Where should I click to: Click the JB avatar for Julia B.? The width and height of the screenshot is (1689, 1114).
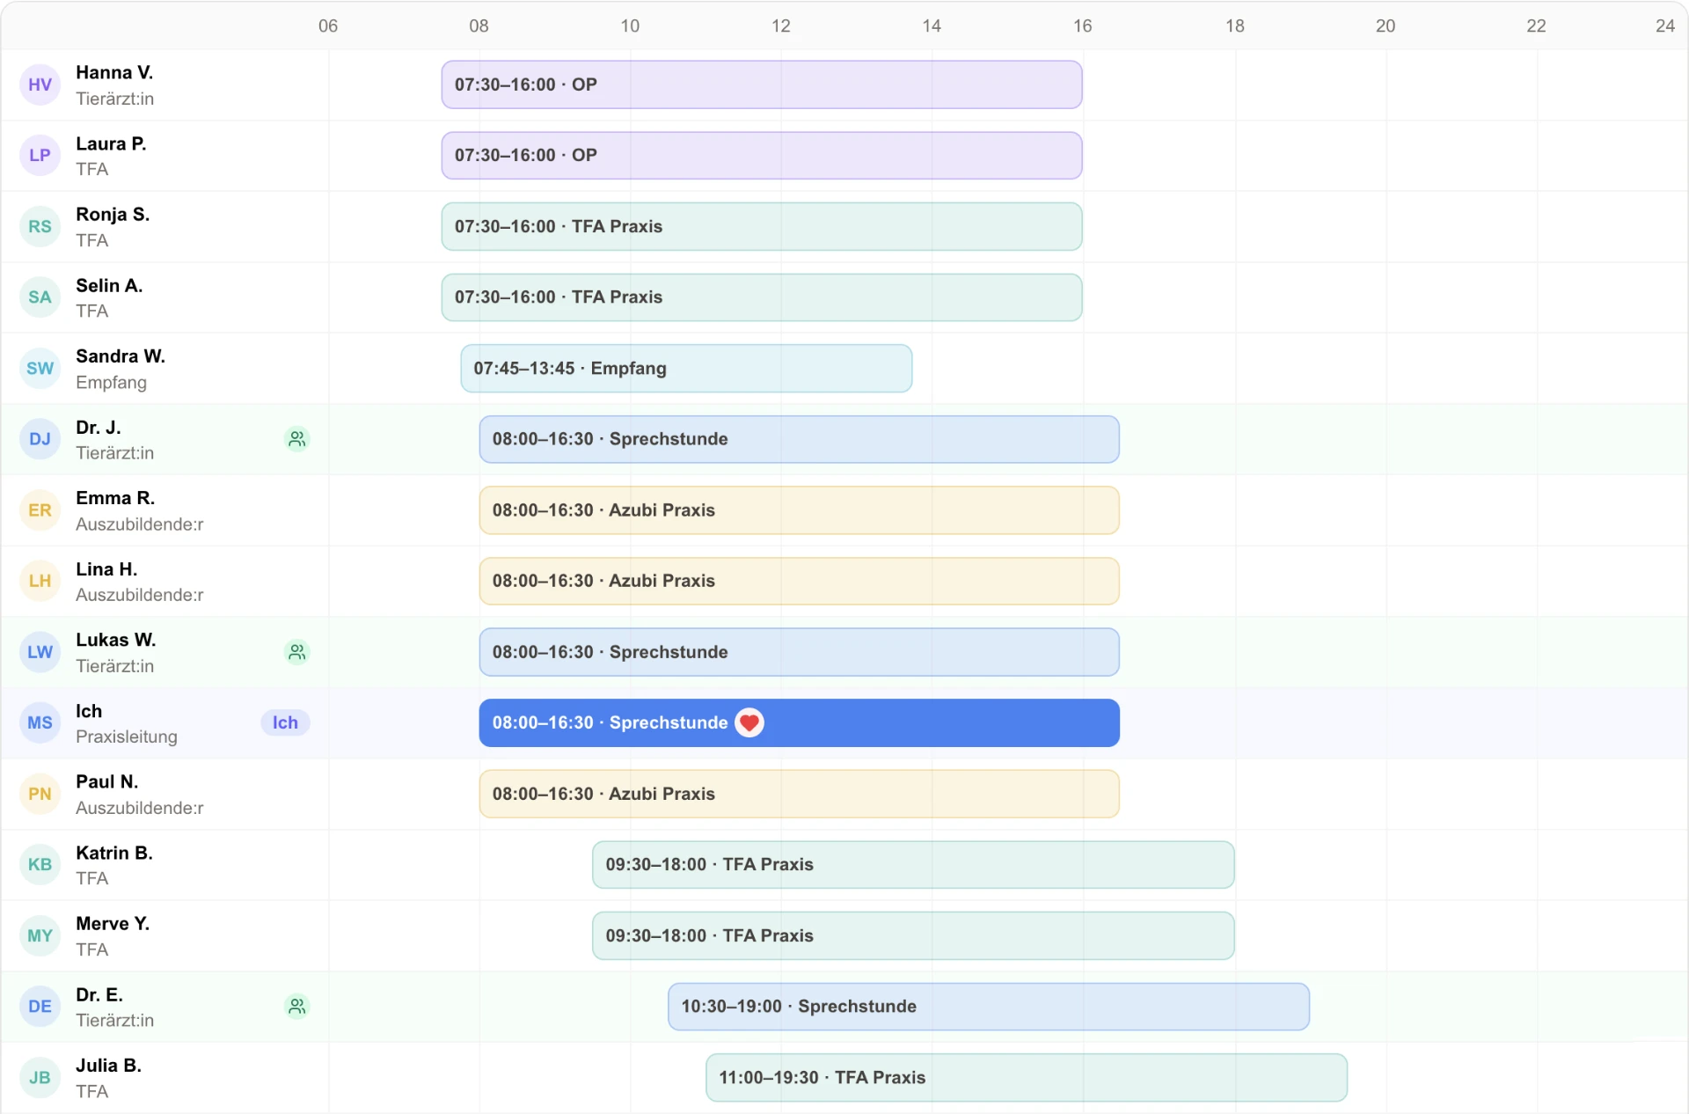click(40, 1077)
